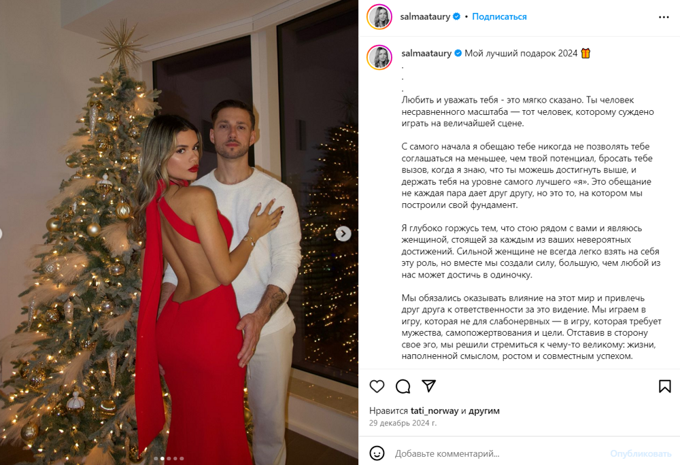
Task: Click the caption profile avatar
Action: click(x=379, y=57)
